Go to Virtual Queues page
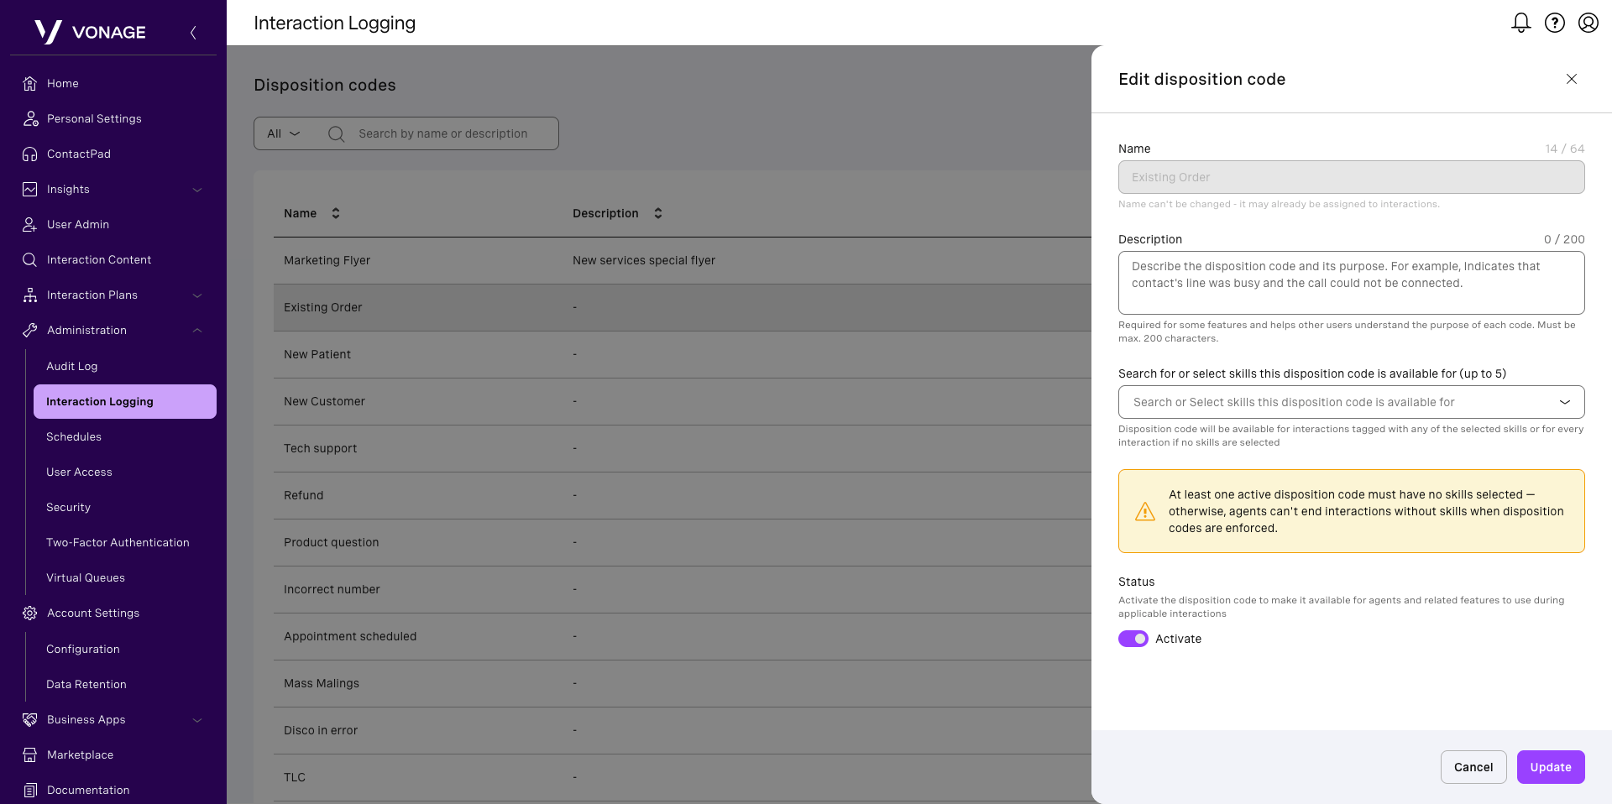The width and height of the screenshot is (1612, 804). [86, 577]
